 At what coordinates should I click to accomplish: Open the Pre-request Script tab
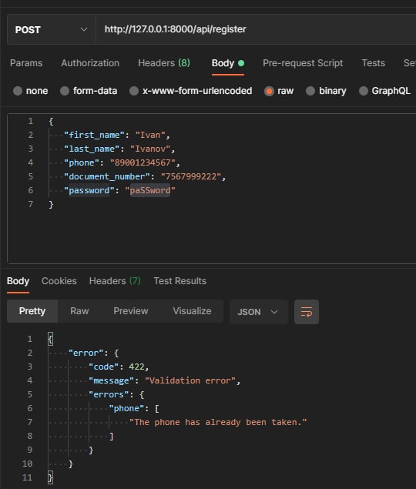click(x=303, y=63)
